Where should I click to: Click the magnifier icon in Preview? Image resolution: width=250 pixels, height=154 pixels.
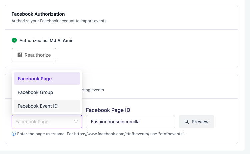(x=187, y=122)
